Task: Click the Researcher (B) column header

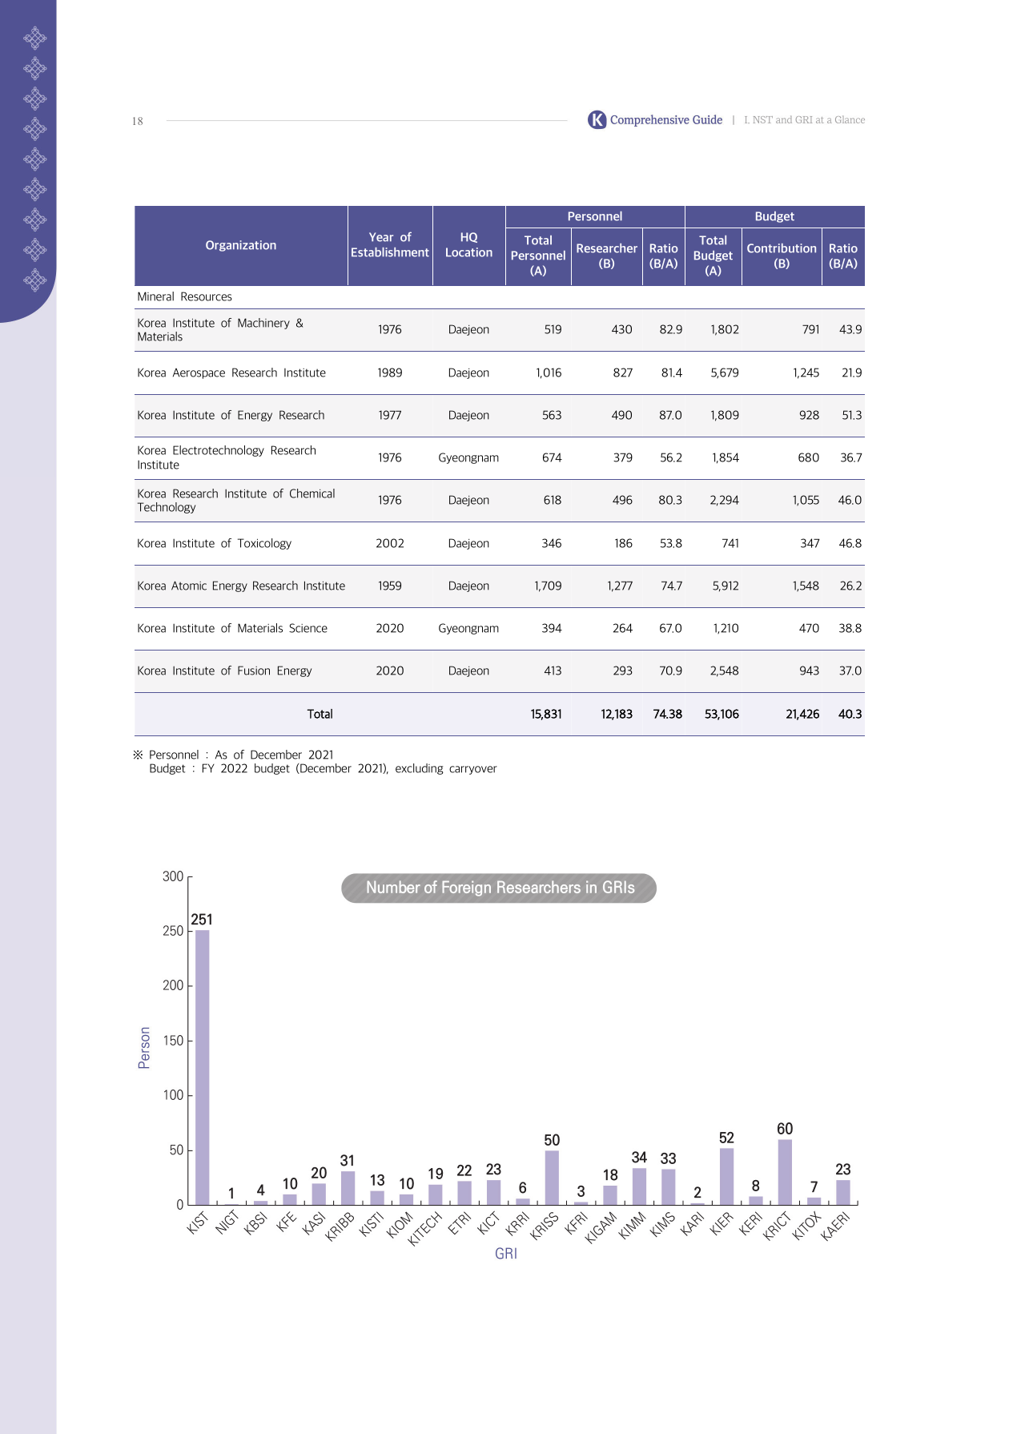Action: 607,256
